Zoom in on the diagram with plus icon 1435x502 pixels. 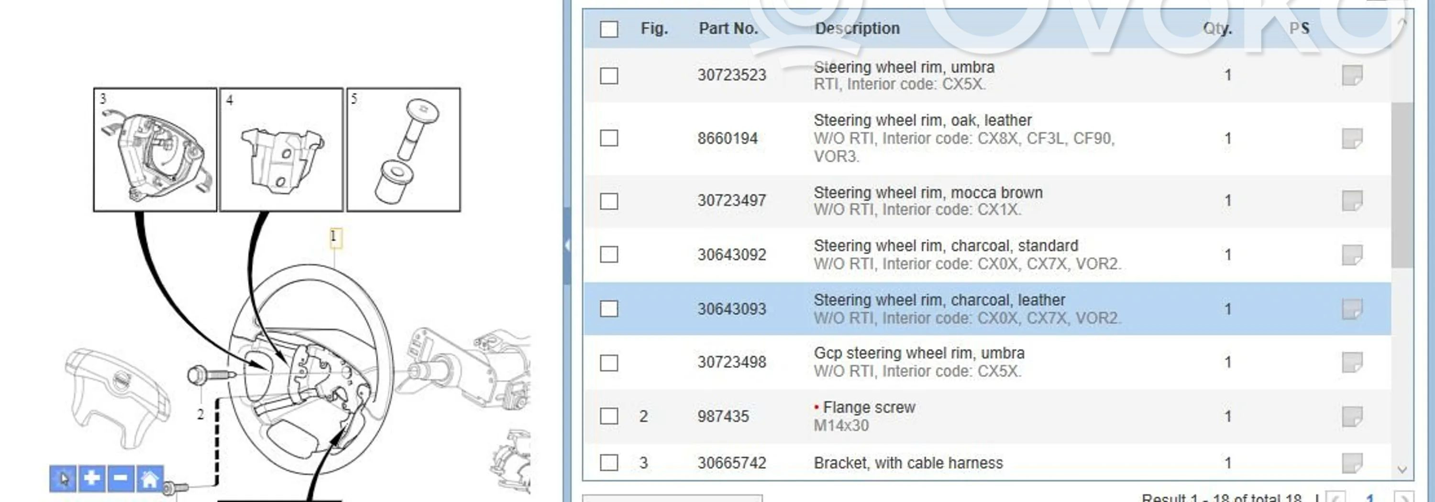point(92,478)
